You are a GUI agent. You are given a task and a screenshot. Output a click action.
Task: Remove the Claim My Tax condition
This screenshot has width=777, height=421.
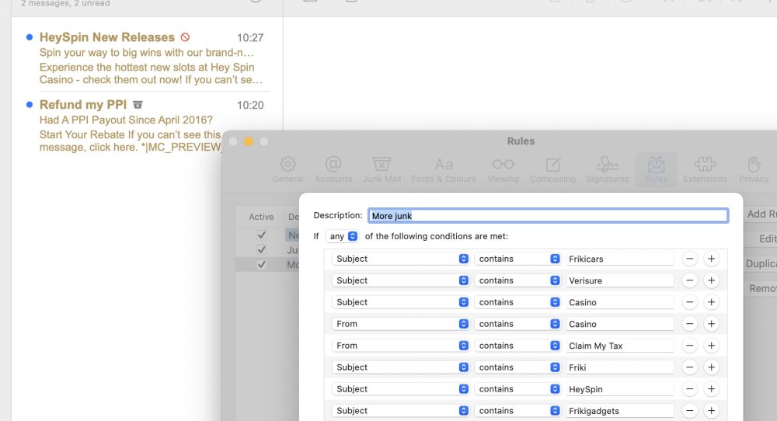689,346
